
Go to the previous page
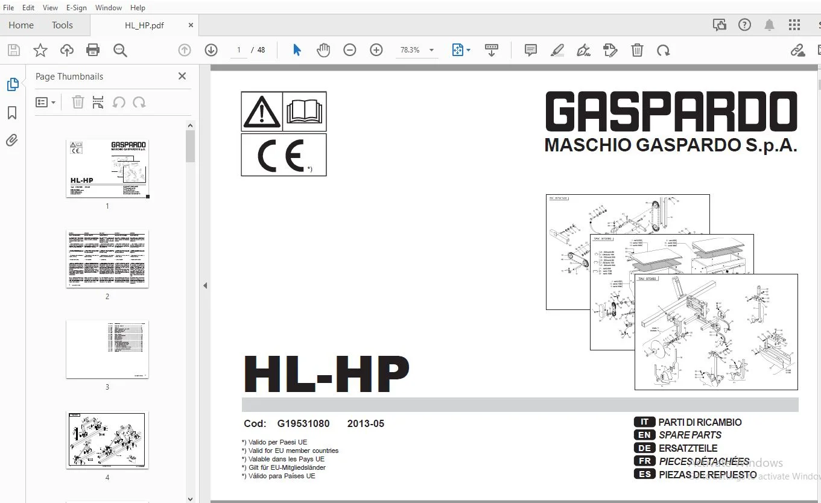pos(185,51)
